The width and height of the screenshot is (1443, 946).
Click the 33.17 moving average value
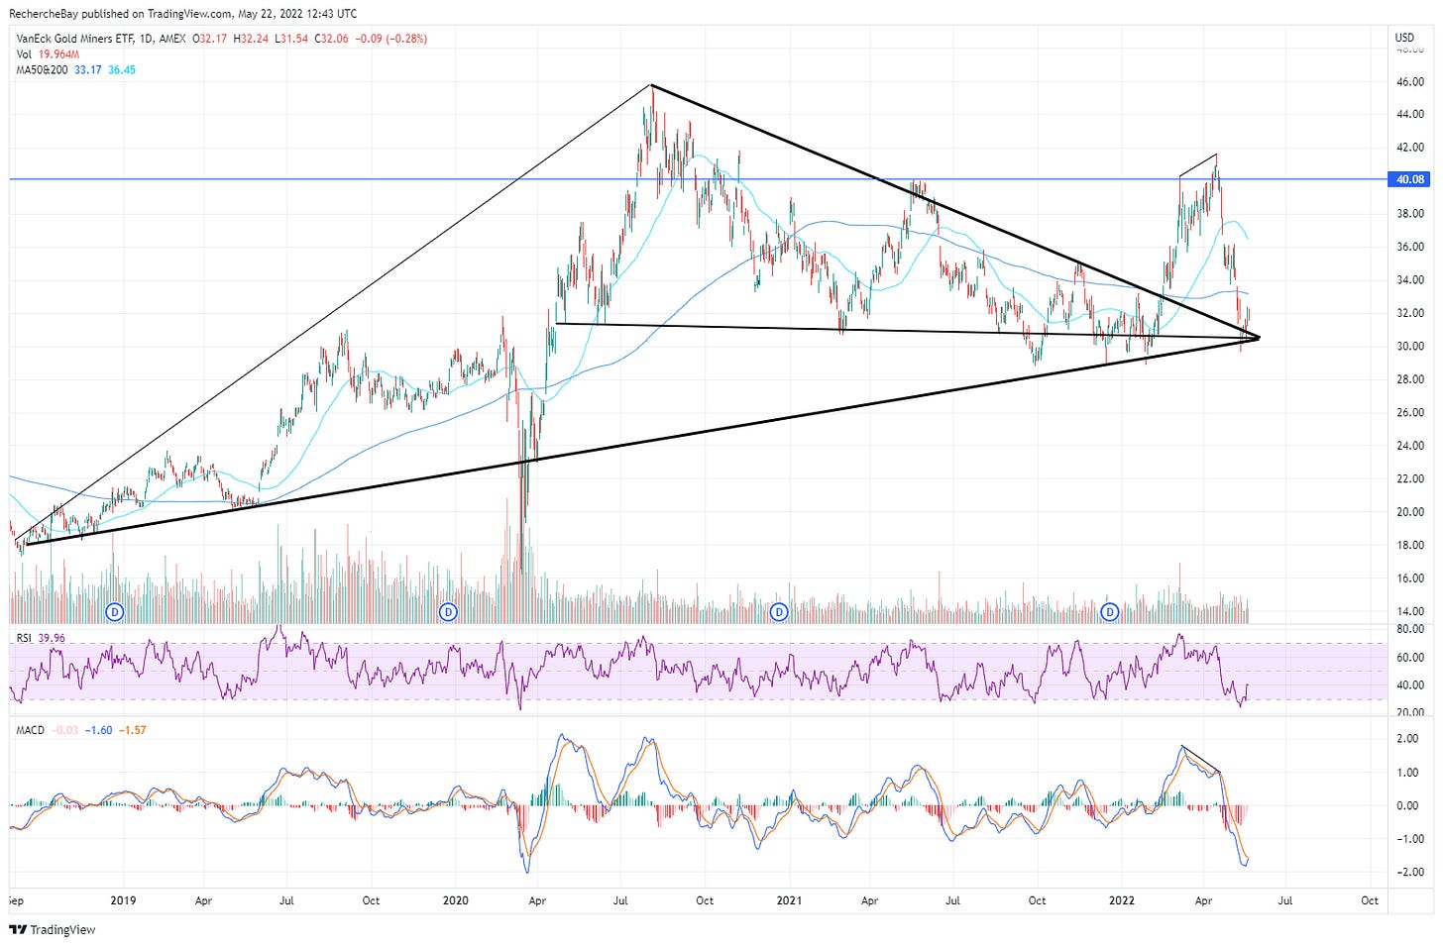88,69
